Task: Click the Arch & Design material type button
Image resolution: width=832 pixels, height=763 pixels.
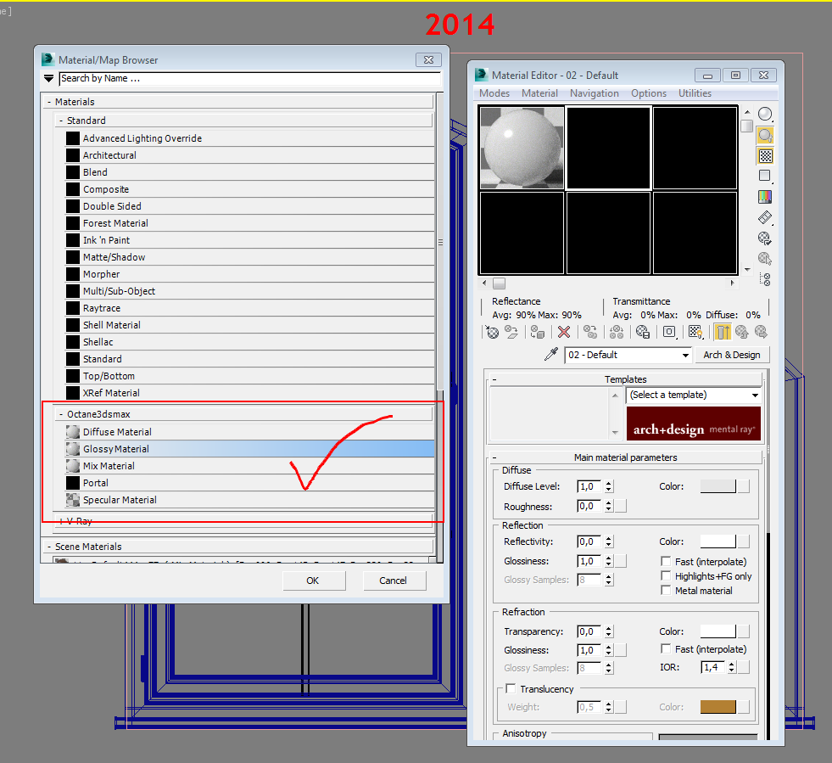Action: (732, 355)
